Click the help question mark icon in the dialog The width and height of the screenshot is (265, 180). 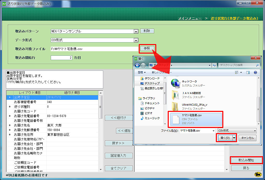(255, 73)
